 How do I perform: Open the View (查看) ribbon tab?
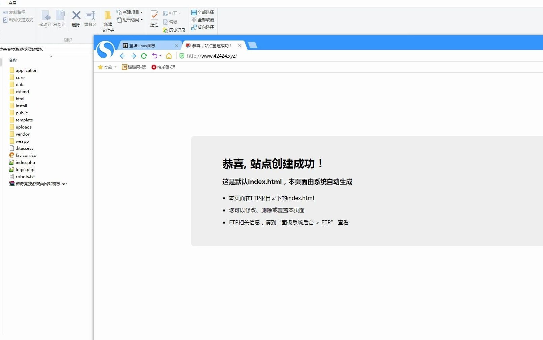point(12,3)
